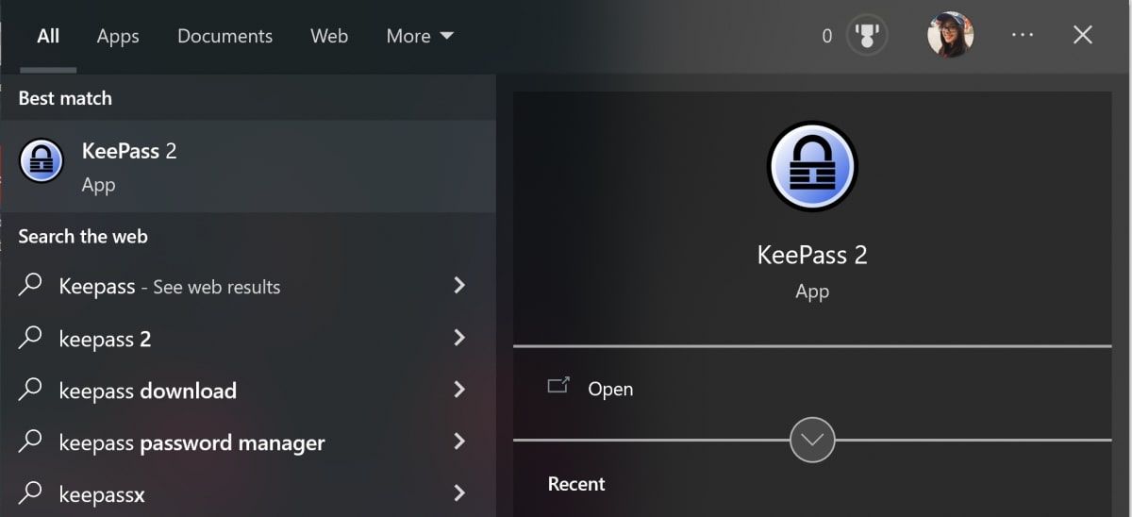1132x517 pixels.
Task: Open the three-dot options menu
Action: coord(1023,35)
